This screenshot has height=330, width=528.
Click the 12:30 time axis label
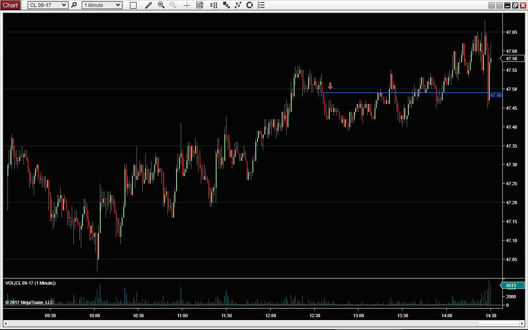314,316
